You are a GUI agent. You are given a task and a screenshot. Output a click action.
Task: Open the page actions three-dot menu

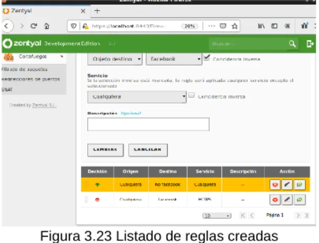tap(212, 26)
